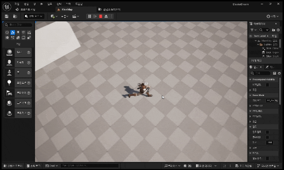Save the current level with the floppy disk icon
284x170 pixels.
(x=7, y=17)
